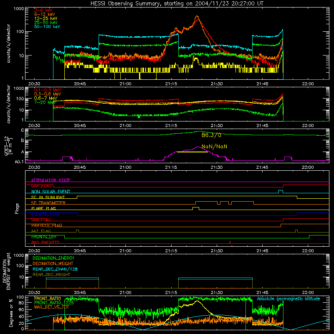Viewport: 334px width, 334px height.
Task: Select the DECIMATION_WEIGHT legend label
Action: [53, 263]
